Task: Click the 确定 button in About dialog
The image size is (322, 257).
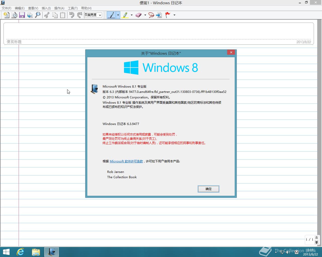Action: click(209, 189)
